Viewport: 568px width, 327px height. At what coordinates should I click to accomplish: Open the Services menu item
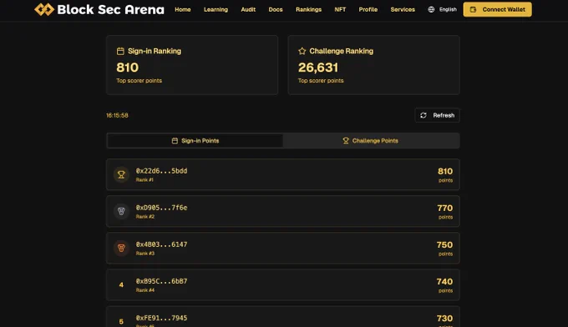click(403, 9)
